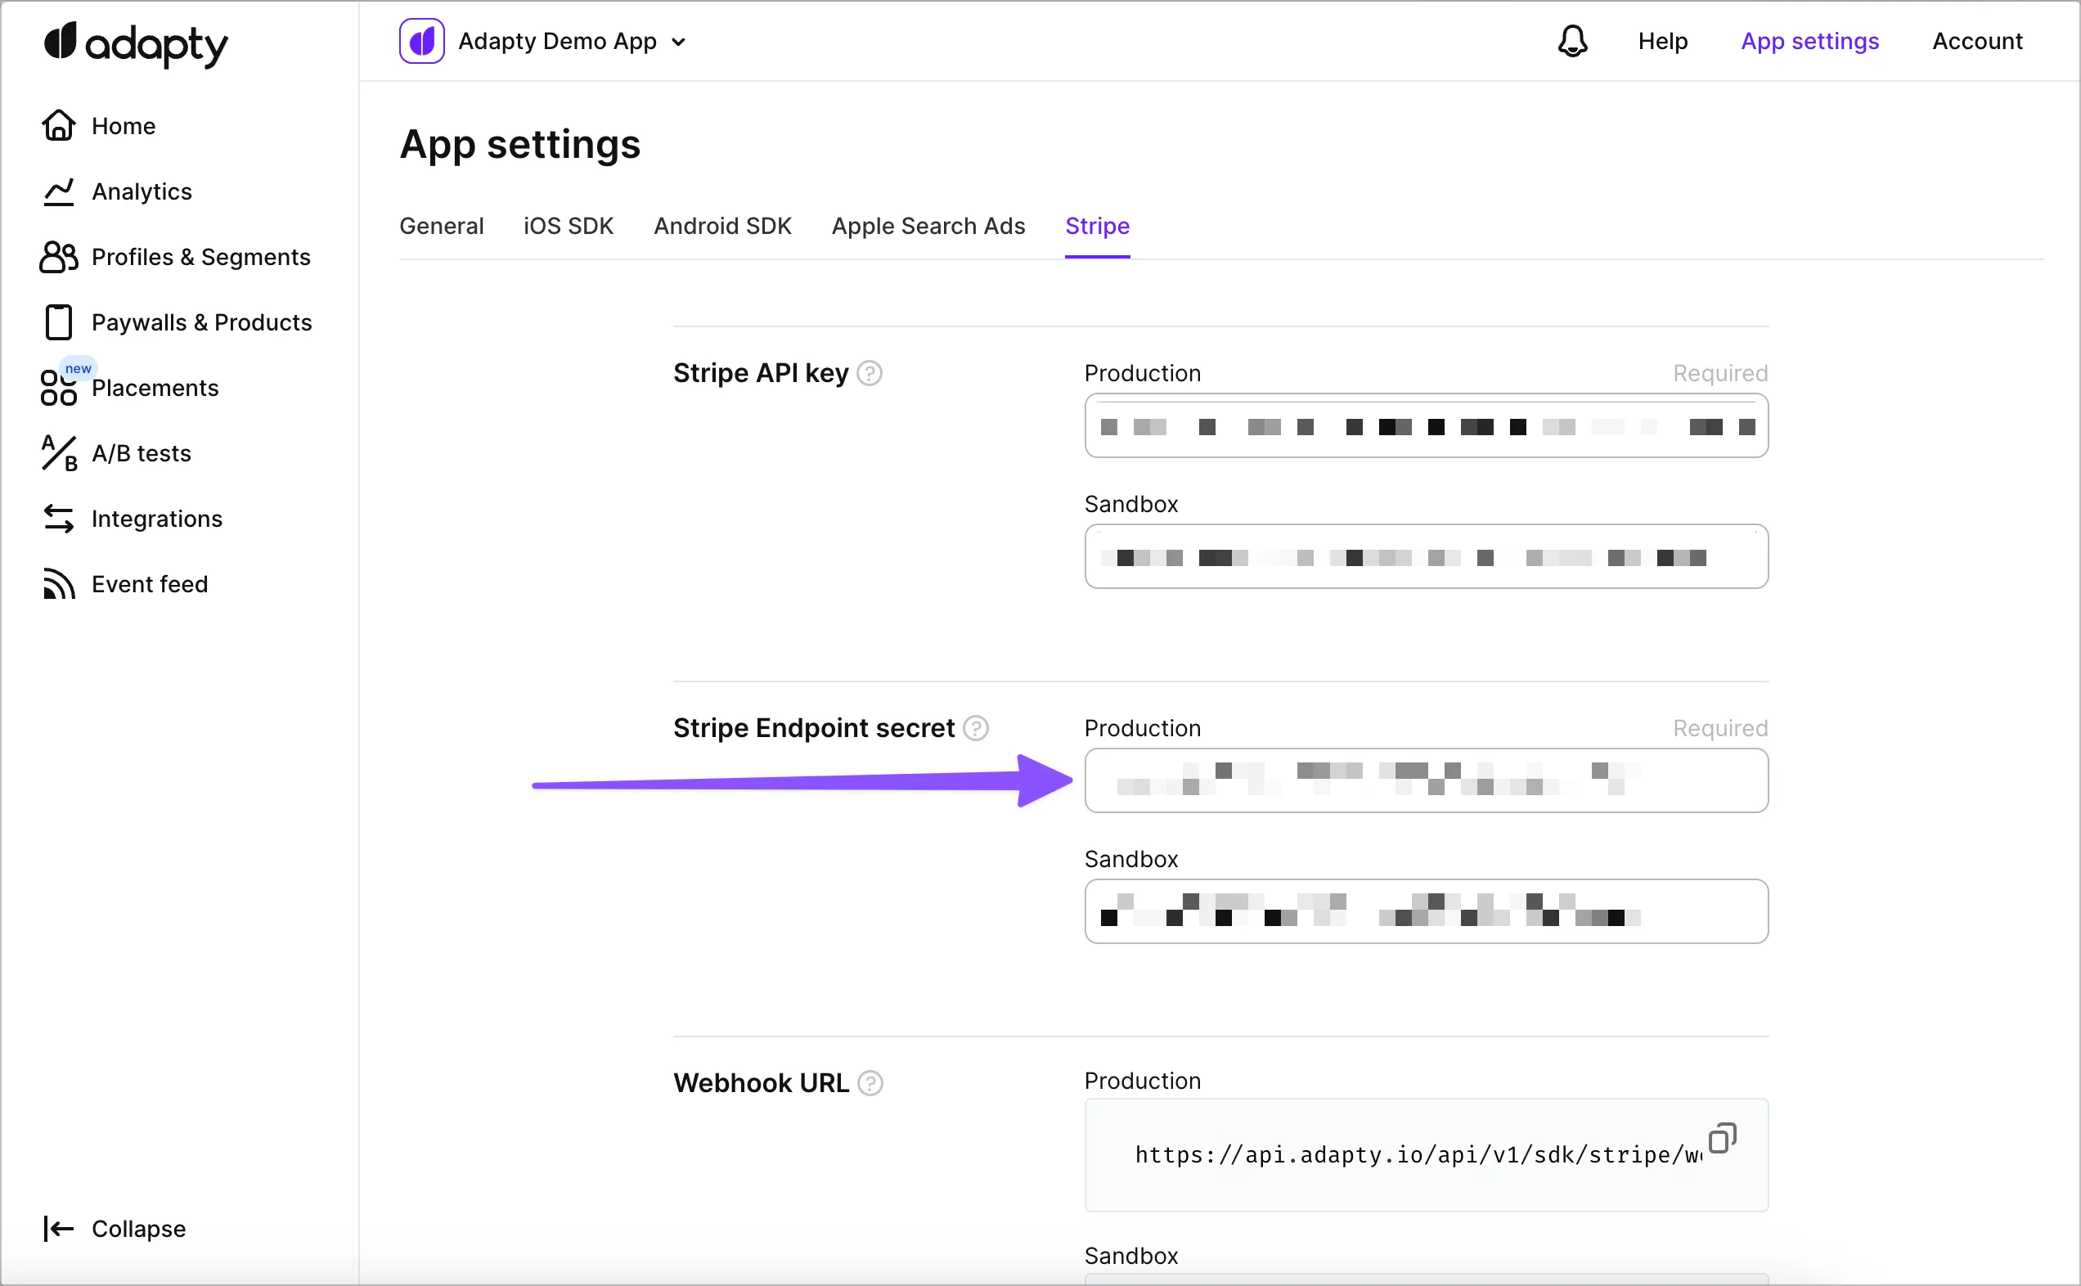Navigate to A/B tests
Viewport: 2081px width, 1286px height.
(x=141, y=453)
